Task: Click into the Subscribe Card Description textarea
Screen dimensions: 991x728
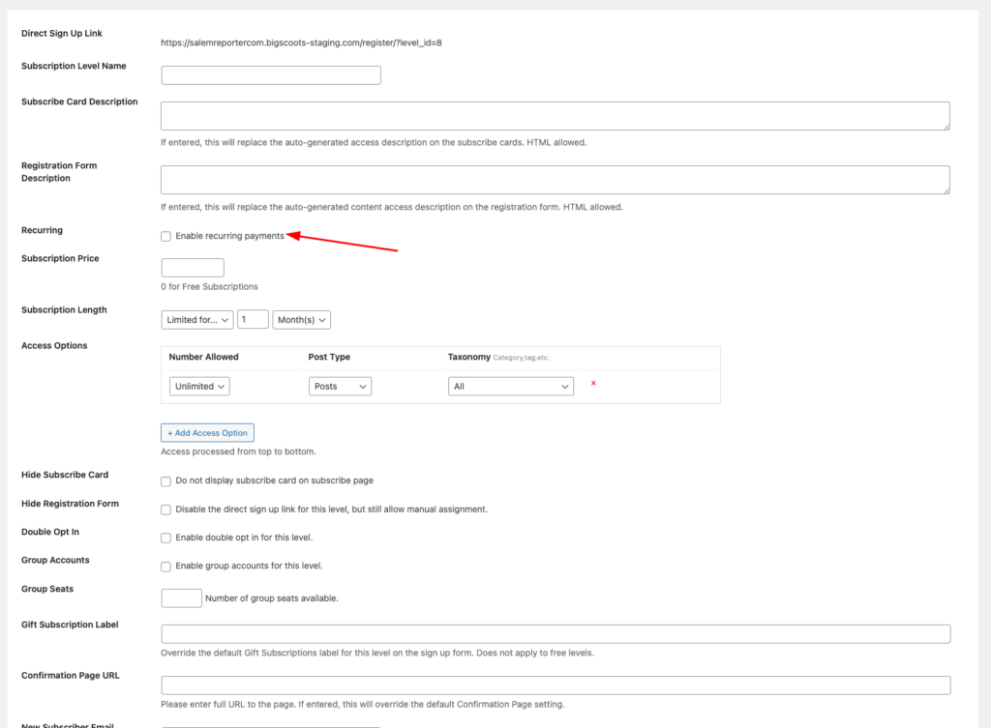Action: 555,116
